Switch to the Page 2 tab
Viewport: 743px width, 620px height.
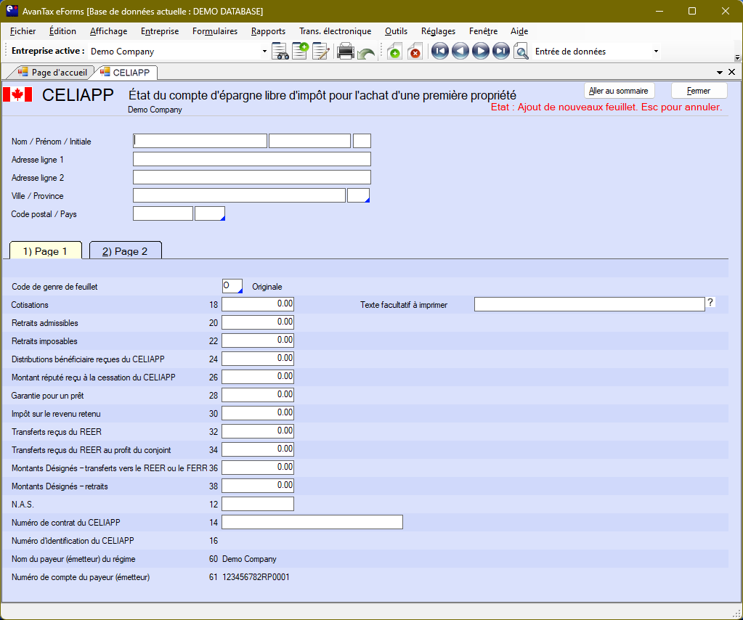click(125, 251)
